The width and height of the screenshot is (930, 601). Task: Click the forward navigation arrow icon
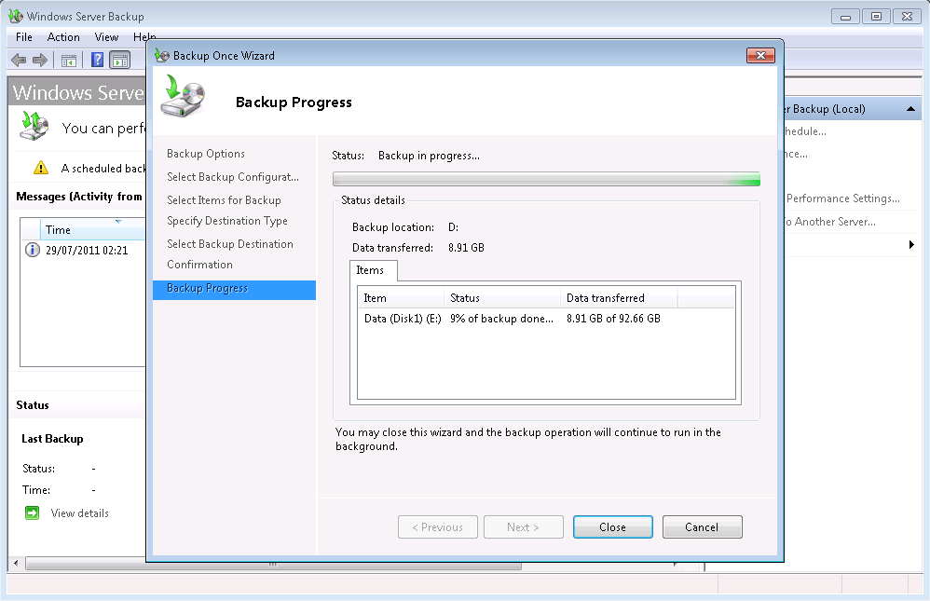tap(38, 59)
